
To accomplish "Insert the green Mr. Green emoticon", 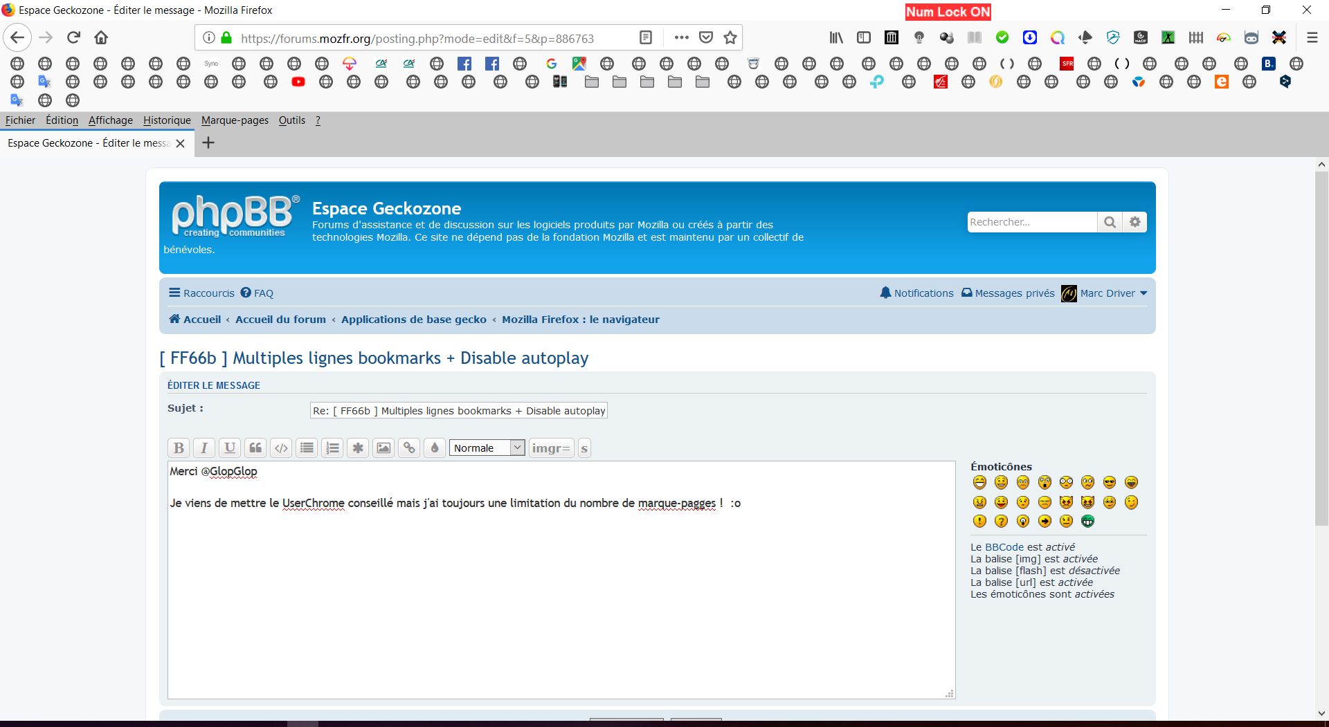I will [1088, 521].
